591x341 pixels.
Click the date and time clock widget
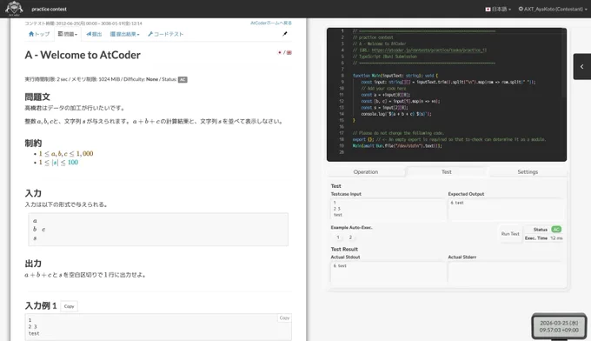click(559, 327)
